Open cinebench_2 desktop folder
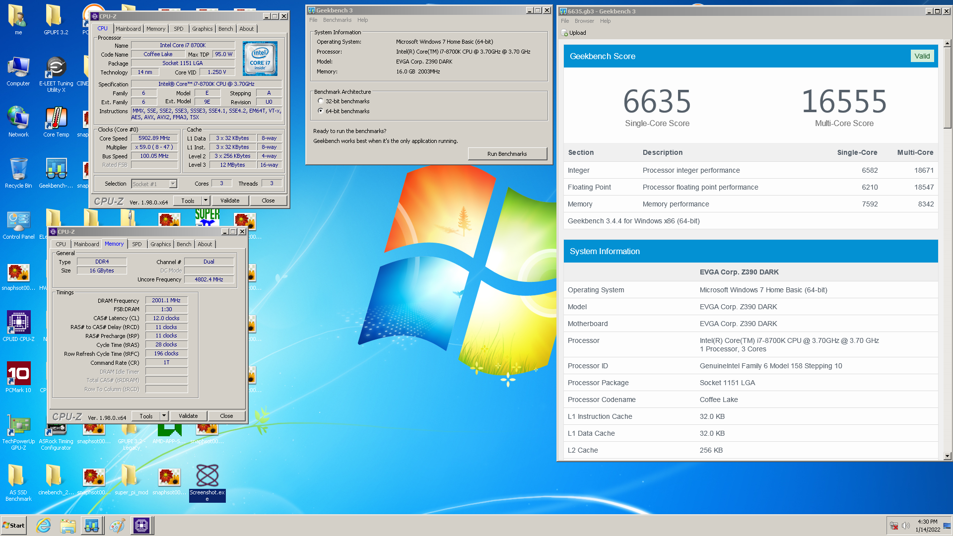Image resolution: width=953 pixels, height=536 pixels. coord(56,480)
